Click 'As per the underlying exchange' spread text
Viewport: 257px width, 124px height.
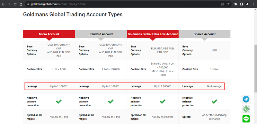coord(214,117)
